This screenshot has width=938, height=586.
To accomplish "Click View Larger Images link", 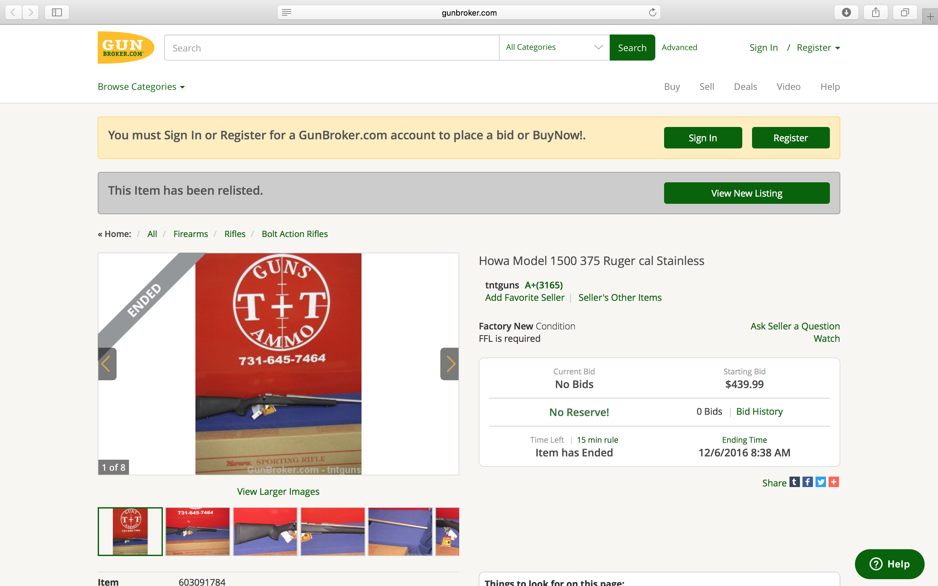I will pyautogui.click(x=278, y=492).
